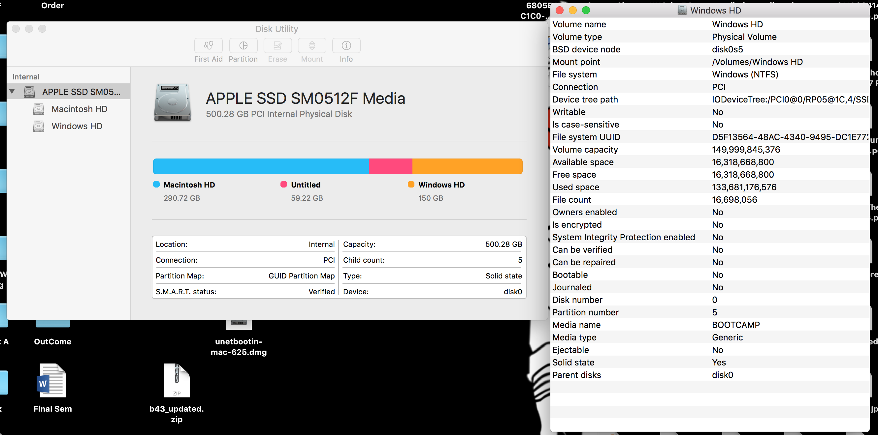Collapse the APPLE SSD disclosure triangle
878x435 pixels.
pos(12,91)
